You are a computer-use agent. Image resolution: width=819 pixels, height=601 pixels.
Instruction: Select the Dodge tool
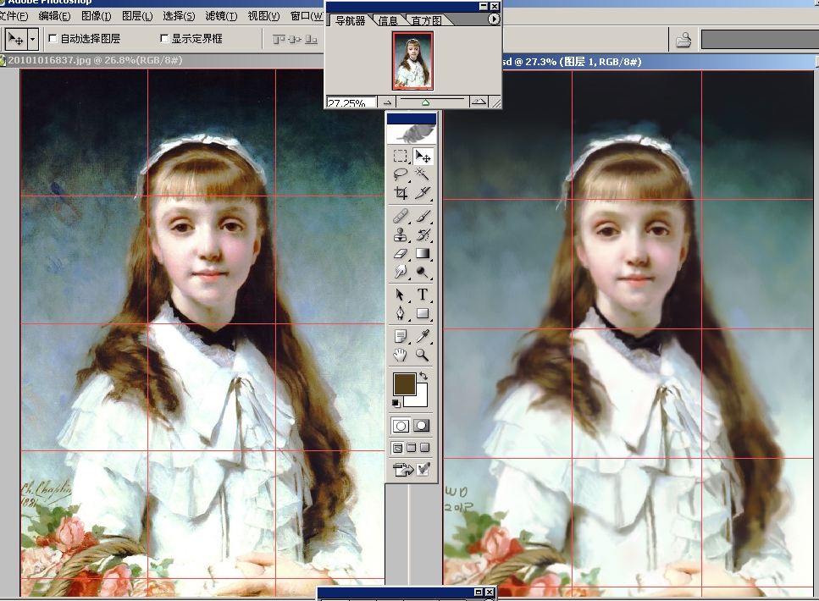422,272
